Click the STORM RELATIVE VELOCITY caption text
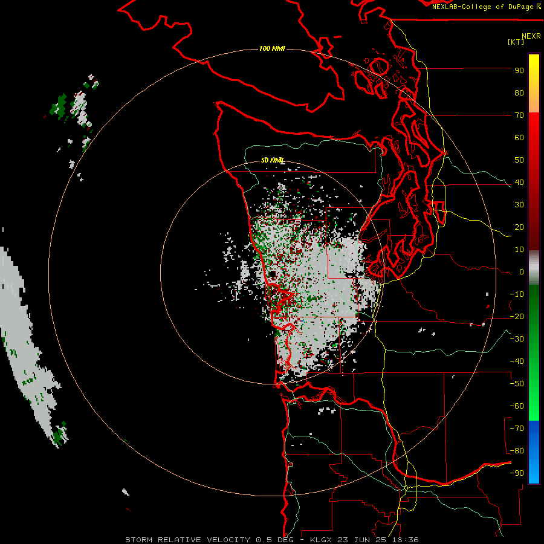 point(189,540)
